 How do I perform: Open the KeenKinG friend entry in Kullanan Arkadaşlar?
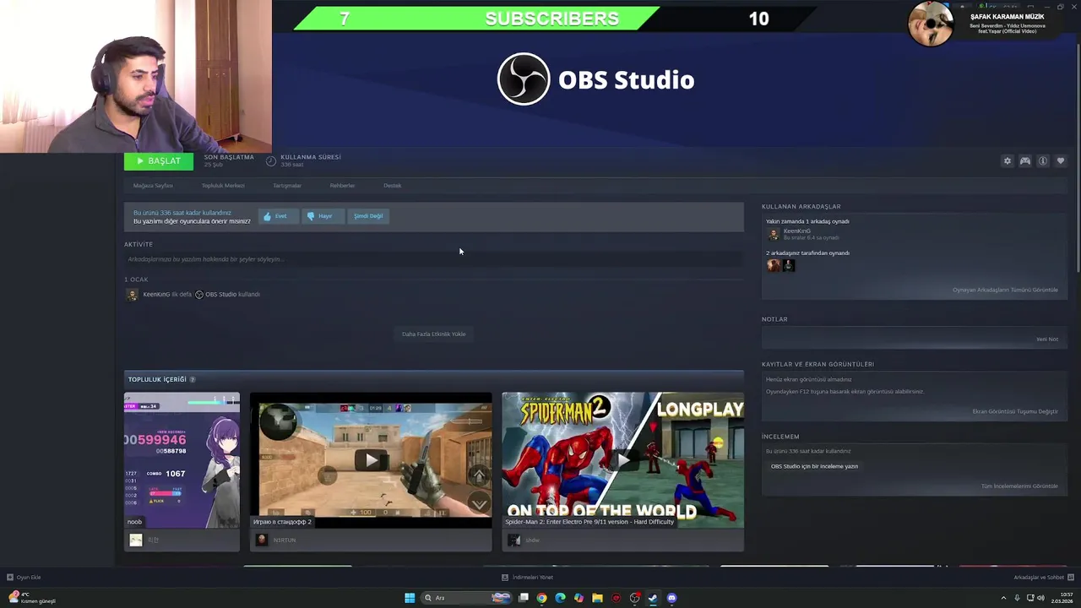(x=802, y=234)
